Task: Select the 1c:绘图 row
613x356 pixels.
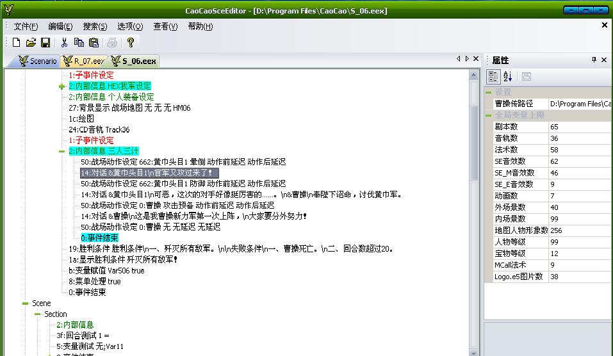Action: 81,119
